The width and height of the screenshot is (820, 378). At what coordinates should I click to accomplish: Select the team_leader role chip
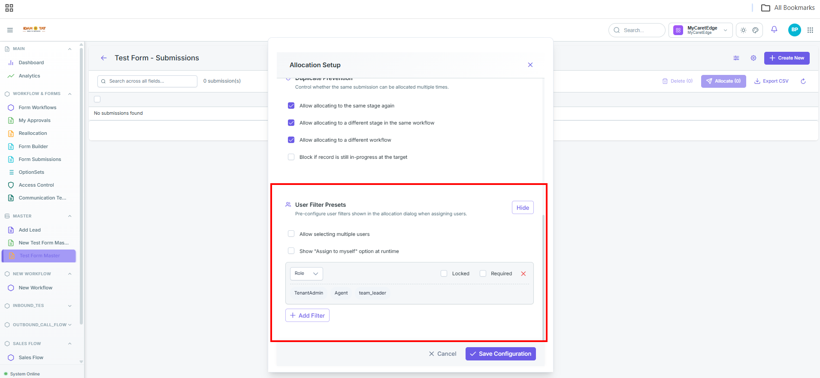click(372, 293)
